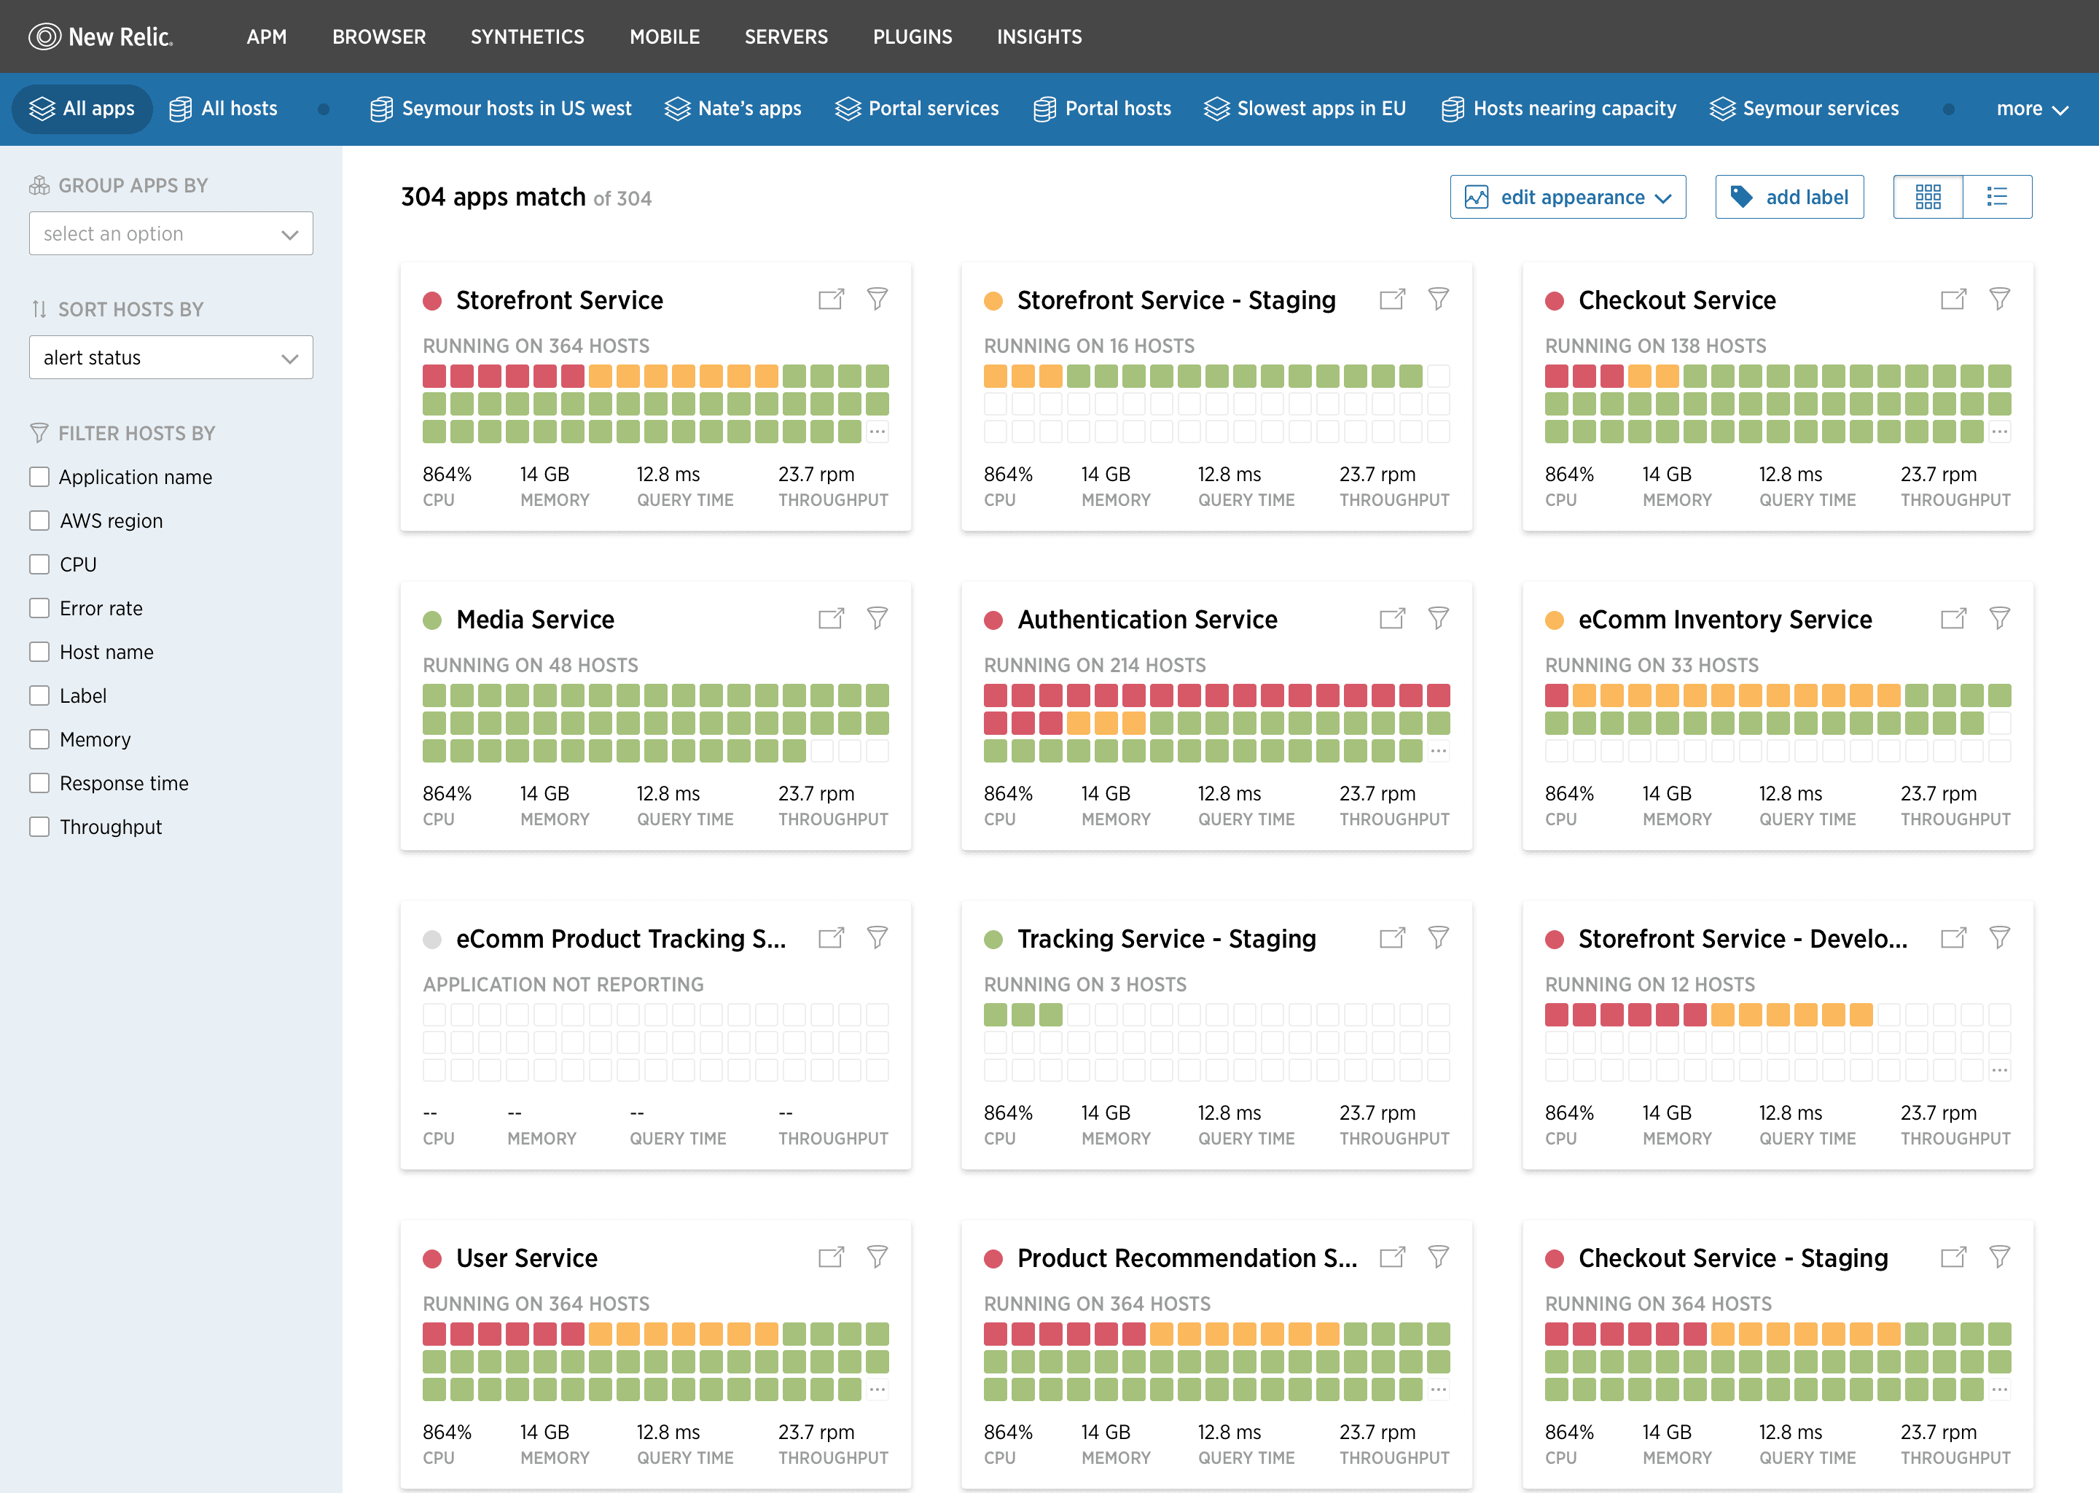Go to the SYNTHETICS menu
Screen dimensions: 2099x1493
528,36
